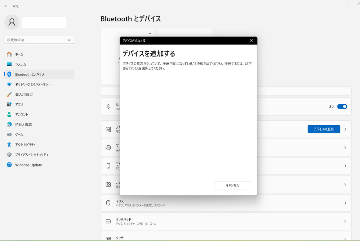Viewport: 360px width, 241px height.
Task: Click the Bluetooth symbol in the Bluetooth row
Action: [x=108, y=107]
